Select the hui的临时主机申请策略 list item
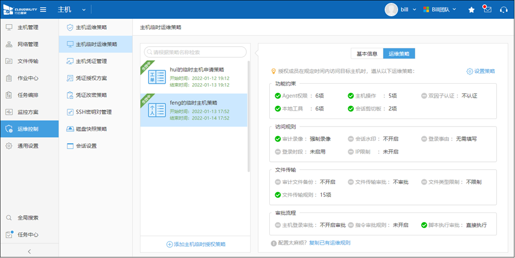515x258 pixels. [194, 77]
